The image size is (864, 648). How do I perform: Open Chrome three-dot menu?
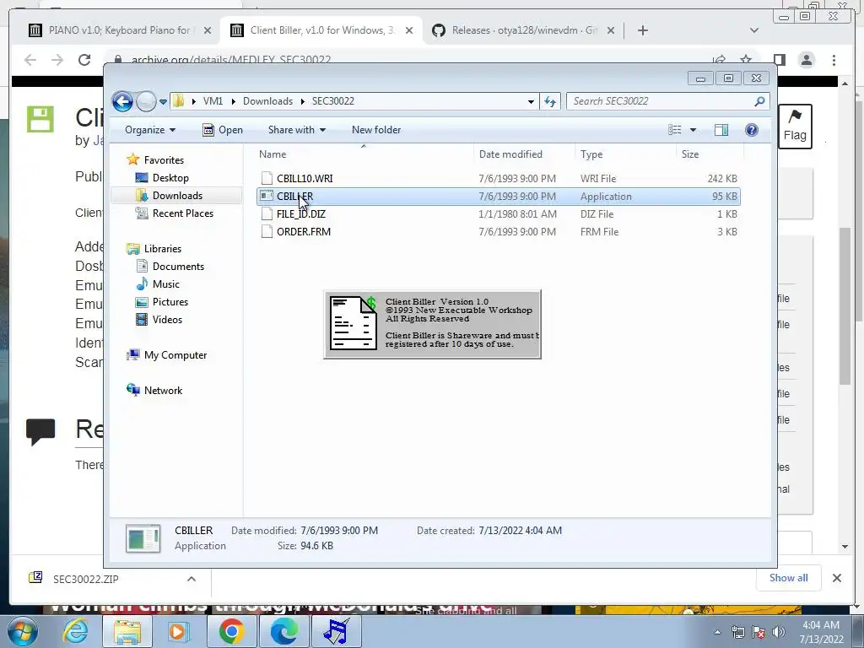point(834,60)
